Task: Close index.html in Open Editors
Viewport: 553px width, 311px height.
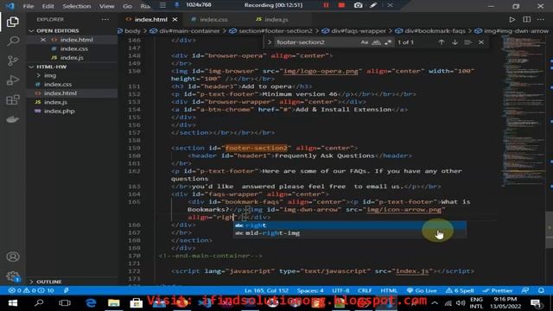Action: [43, 40]
